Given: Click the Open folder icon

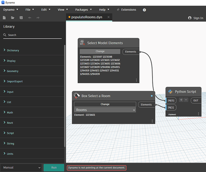Looking at the screenshot, I should click(13, 18).
